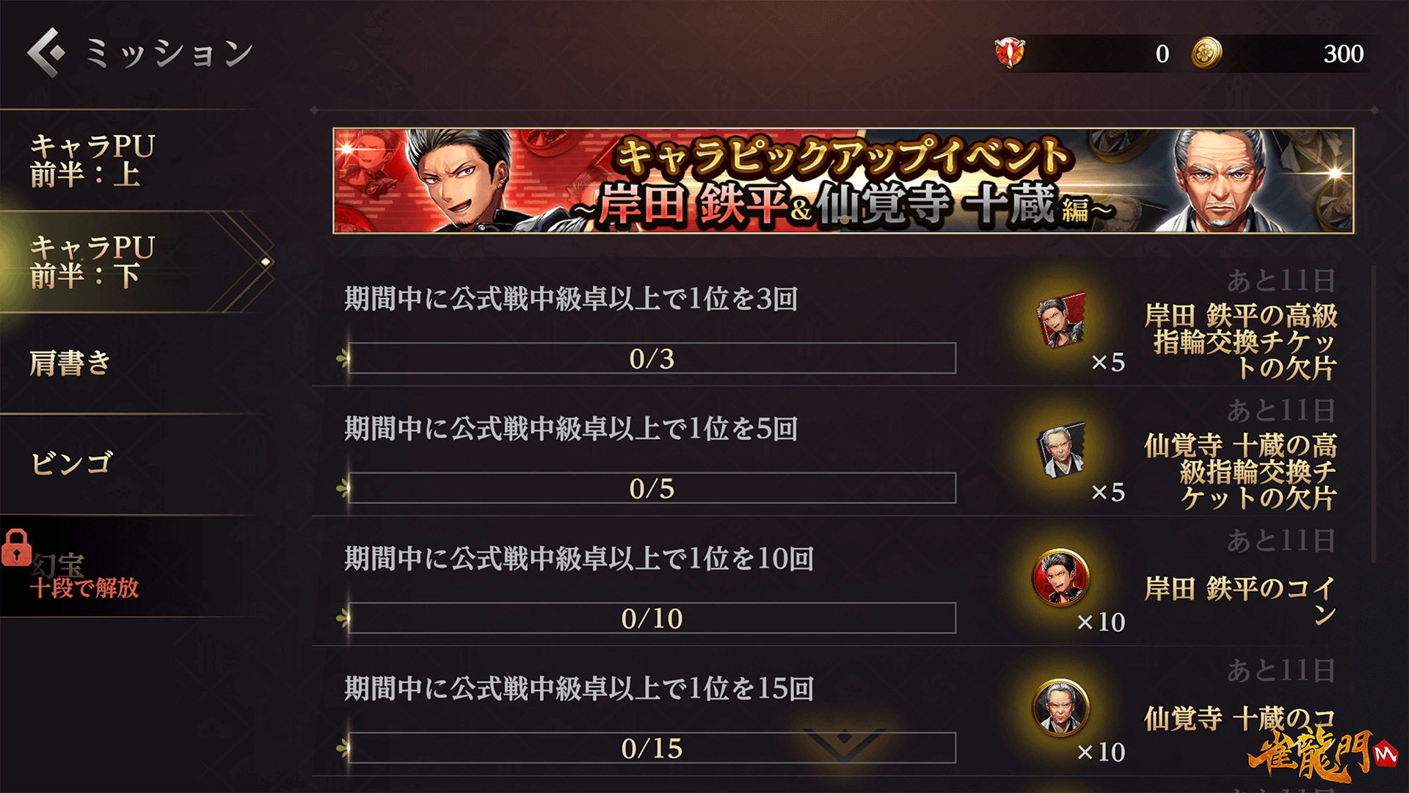The image size is (1409, 793).
Task: Tap the gold coin currency icon
Action: 1206,53
